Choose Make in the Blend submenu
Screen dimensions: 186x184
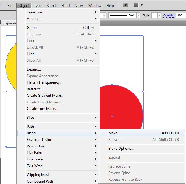click(113, 133)
